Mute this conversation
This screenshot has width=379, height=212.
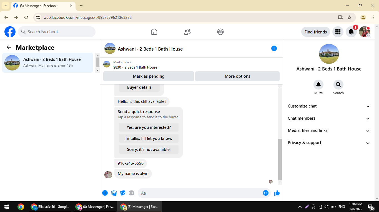click(318, 85)
